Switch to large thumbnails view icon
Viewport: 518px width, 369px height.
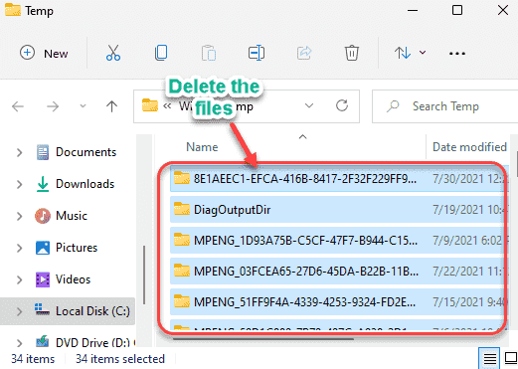511,358
